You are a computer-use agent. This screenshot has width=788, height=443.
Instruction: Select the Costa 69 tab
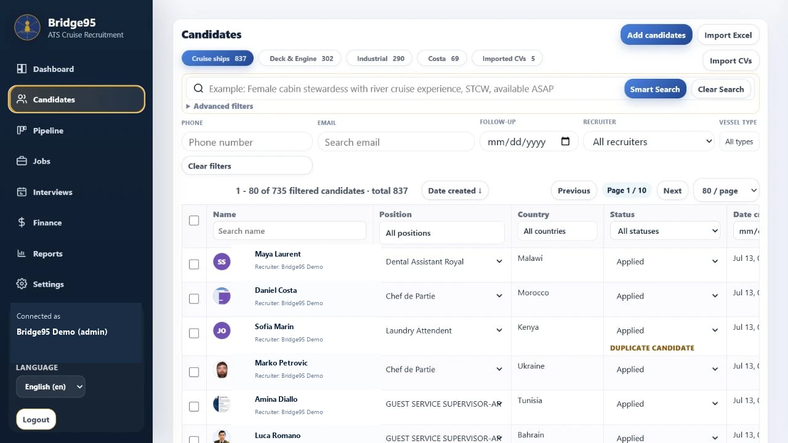[443, 58]
